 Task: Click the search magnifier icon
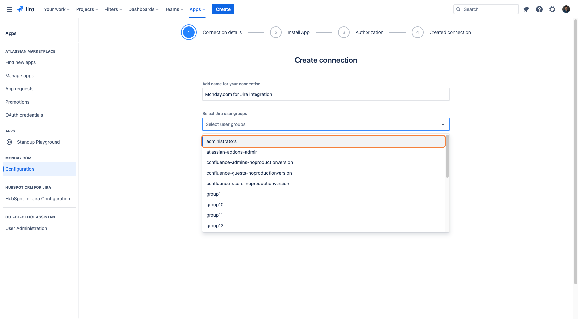coord(458,9)
